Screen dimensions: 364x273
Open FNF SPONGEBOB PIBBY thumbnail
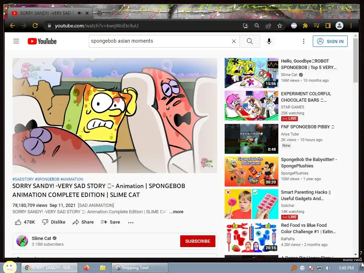251,139
